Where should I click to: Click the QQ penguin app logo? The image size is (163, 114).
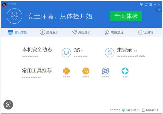[x=4, y=5]
